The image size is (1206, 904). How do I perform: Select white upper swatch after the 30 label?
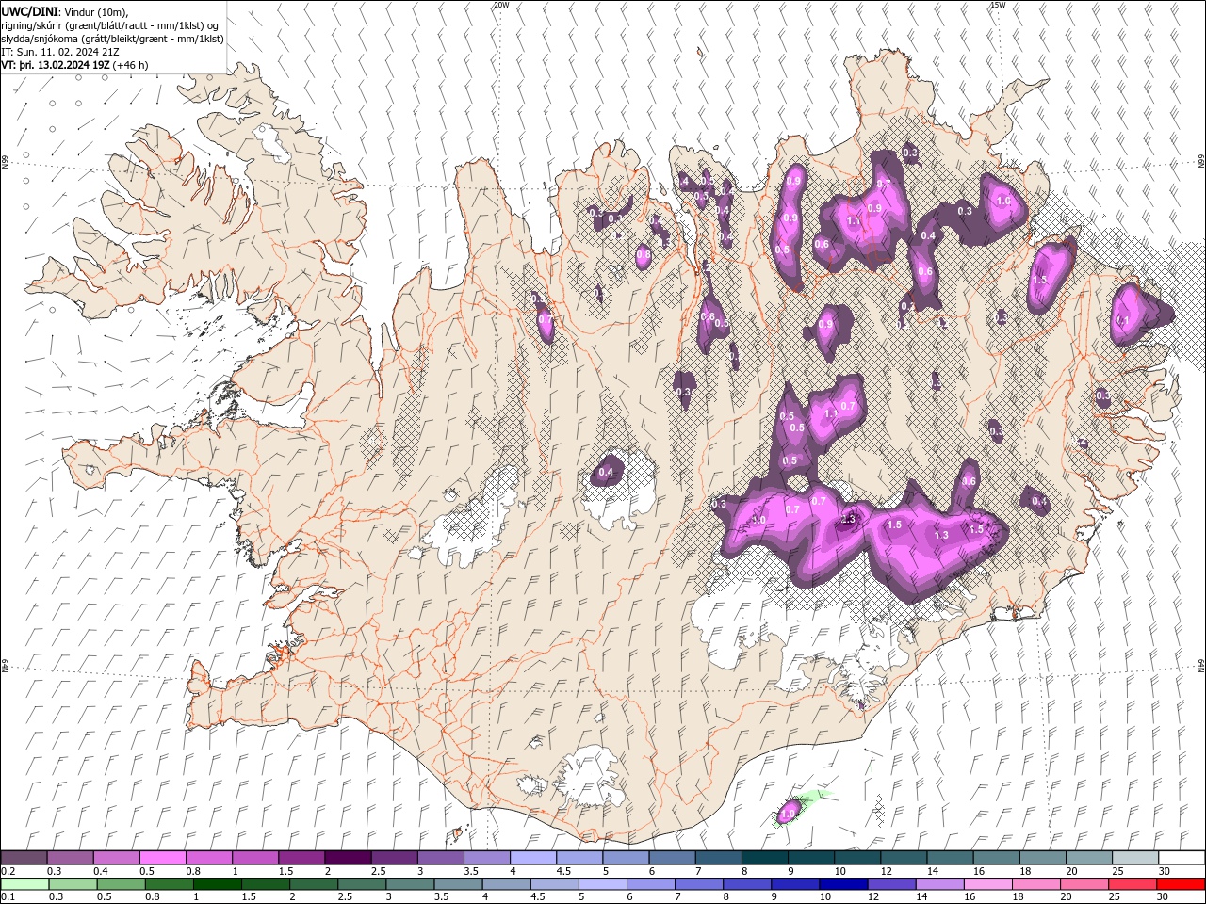1181,858
